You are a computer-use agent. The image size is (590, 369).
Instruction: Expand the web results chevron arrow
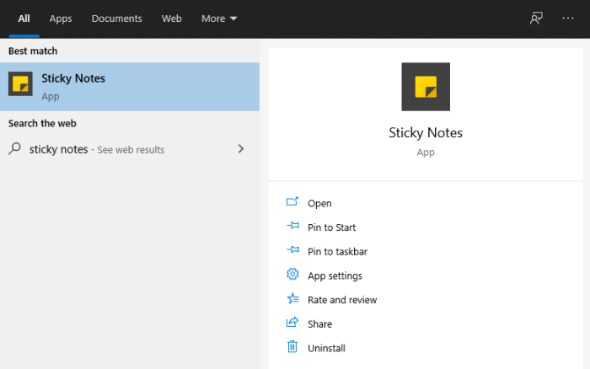click(x=241, y=149)
